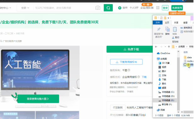The width and height of the screenshot is (194, 119).
Task: Select the highlighted 素材 application file
Action: pos(188,65)
